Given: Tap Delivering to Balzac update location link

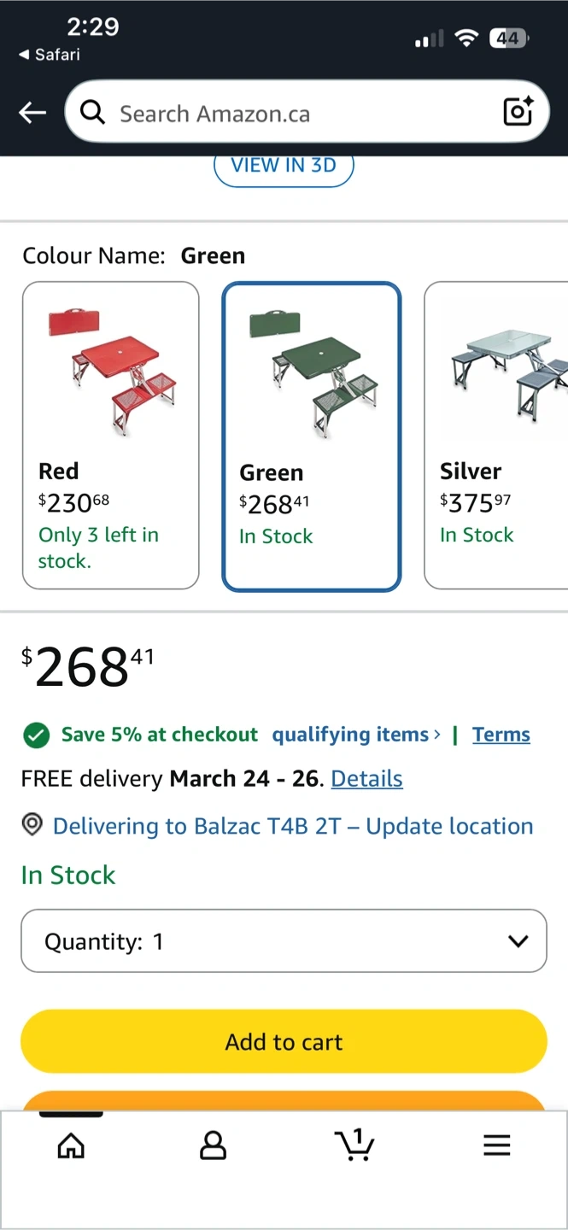Looking at the screenshot, I should [293, 826].
